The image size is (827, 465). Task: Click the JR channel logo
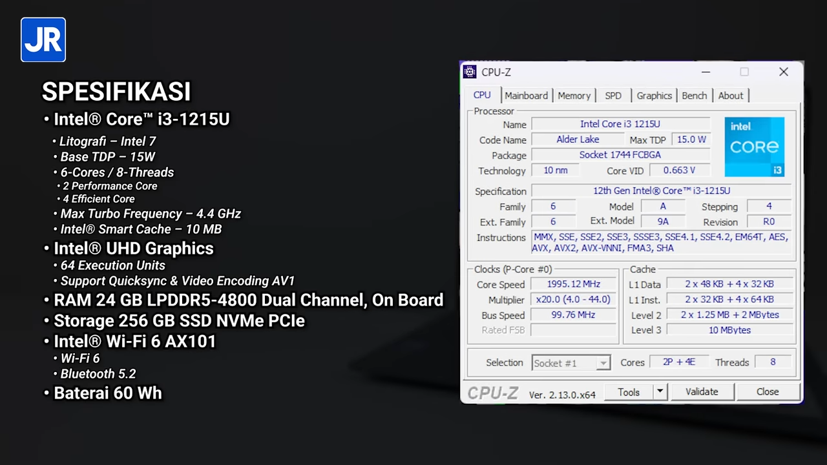point(43,39)
